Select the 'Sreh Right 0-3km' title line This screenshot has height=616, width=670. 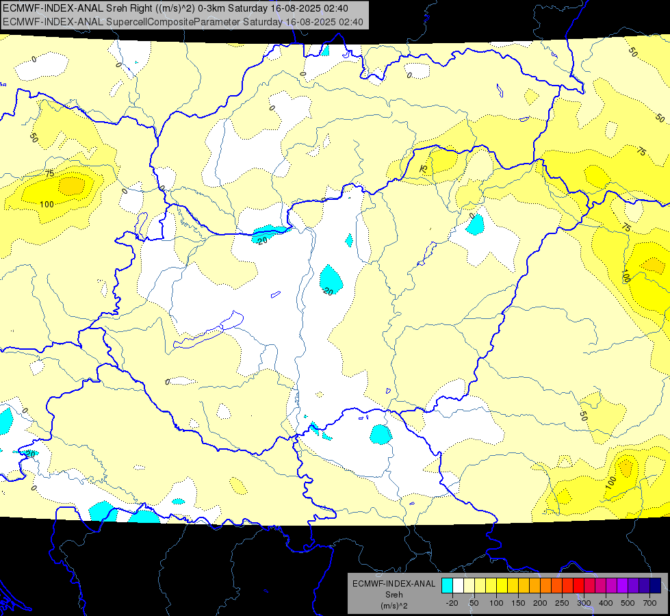pos(175,8)
